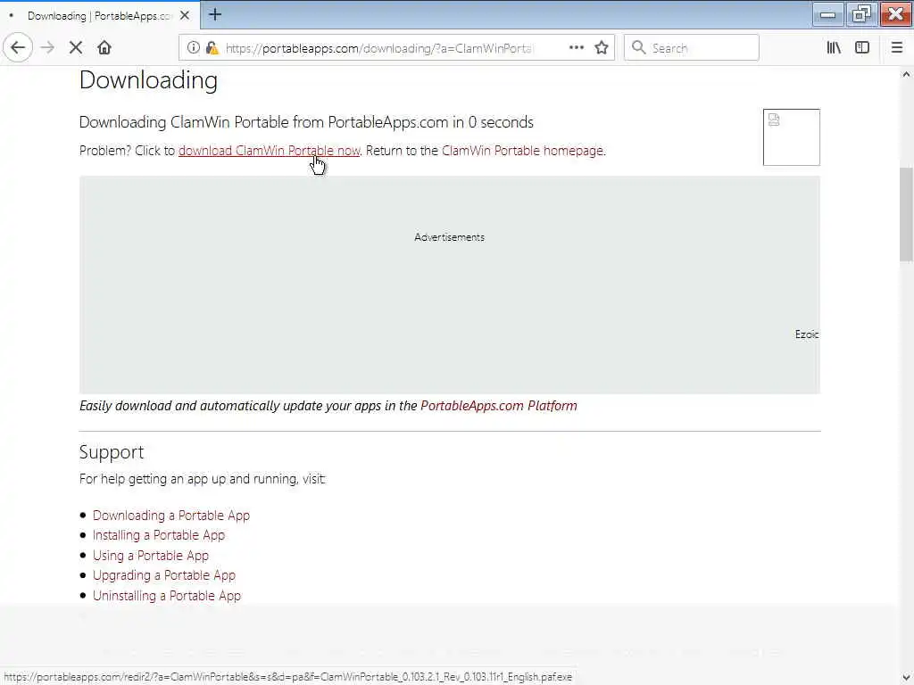Open Using a Portable App link

pos(150,556)
